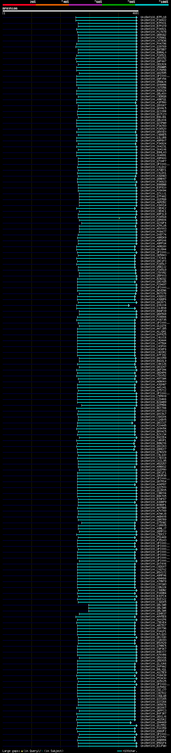
Task: Select hit label UniRef100_Q43247
Action: 153,367
